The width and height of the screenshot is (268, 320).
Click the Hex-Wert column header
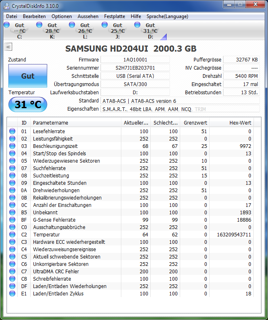(232, 123)
